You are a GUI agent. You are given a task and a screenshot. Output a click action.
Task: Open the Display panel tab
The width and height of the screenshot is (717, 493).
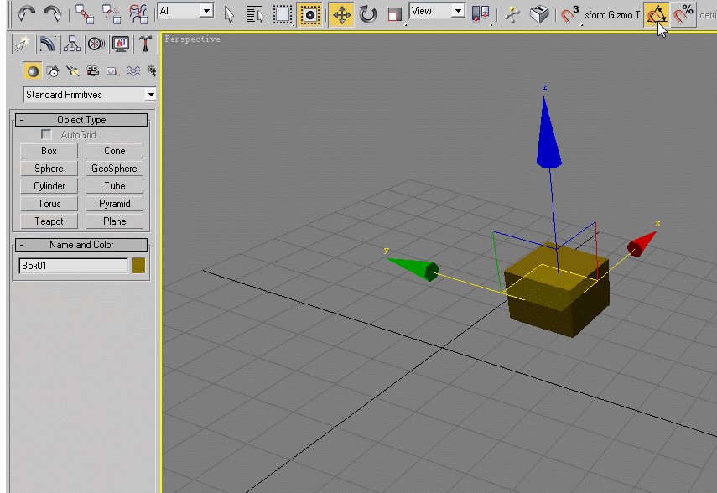coord(121,44)
